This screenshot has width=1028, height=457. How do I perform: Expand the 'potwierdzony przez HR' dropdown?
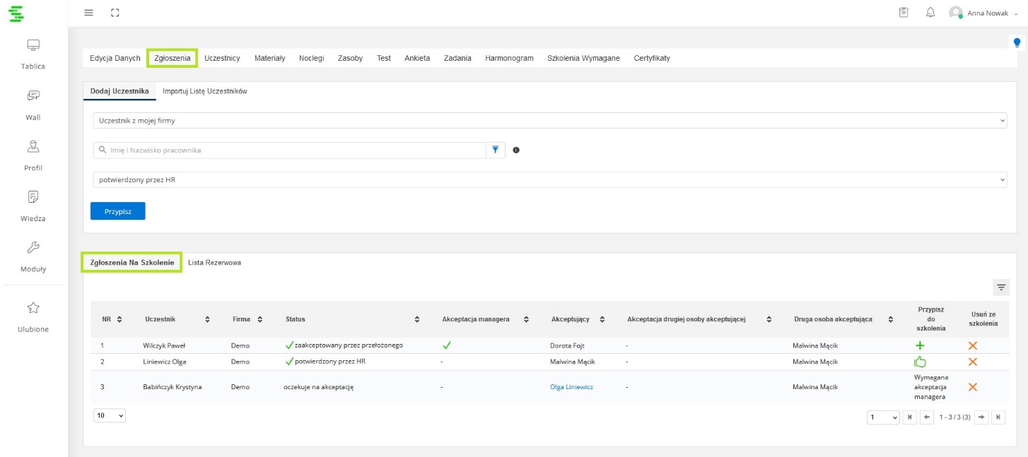click(x=549, y=180)
